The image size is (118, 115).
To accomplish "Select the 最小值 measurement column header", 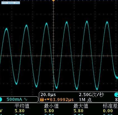I will pos(51,106).
